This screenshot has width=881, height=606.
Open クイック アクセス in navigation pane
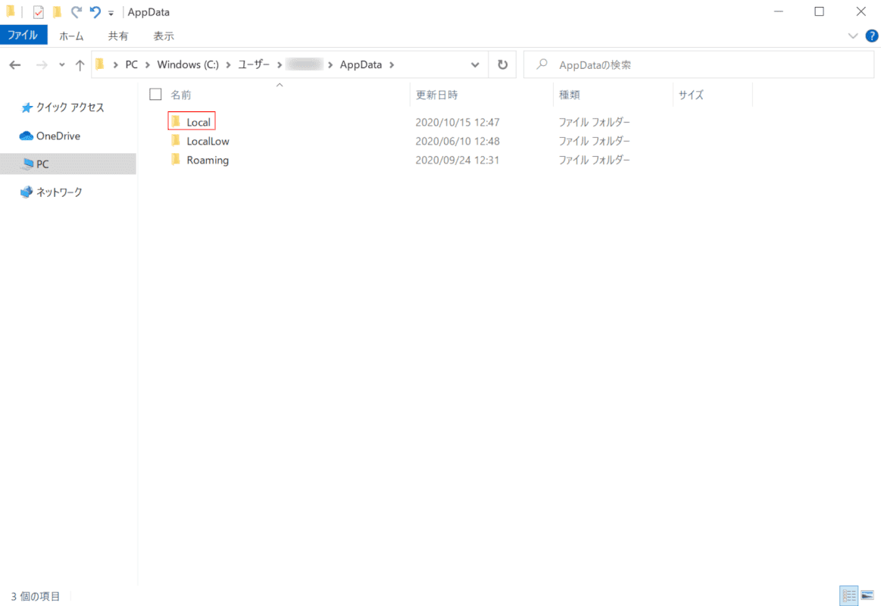pyautogui.click(x=70, y=108)
